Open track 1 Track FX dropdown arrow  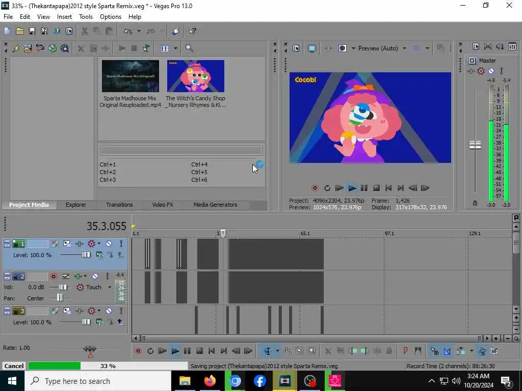tap(99, 244)
